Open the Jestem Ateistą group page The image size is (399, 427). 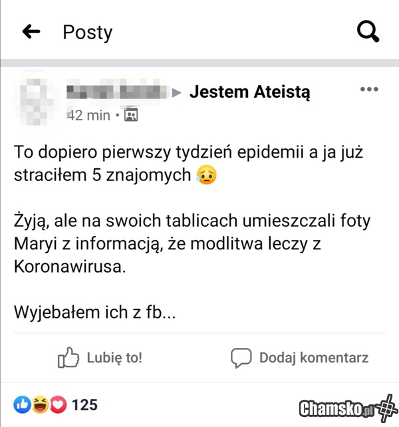pyautogui.click(x=249, y=92)
